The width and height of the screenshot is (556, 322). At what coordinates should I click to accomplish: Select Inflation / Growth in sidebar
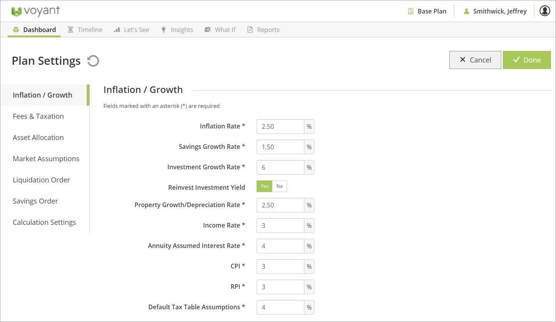coord(45,95)
